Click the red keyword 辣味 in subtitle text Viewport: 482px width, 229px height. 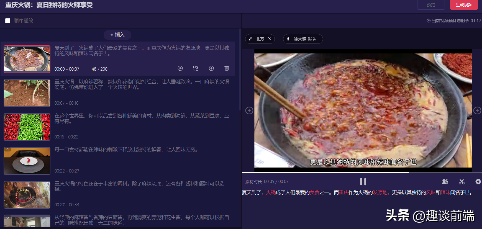pyautogui.click(x=445, y=192)
